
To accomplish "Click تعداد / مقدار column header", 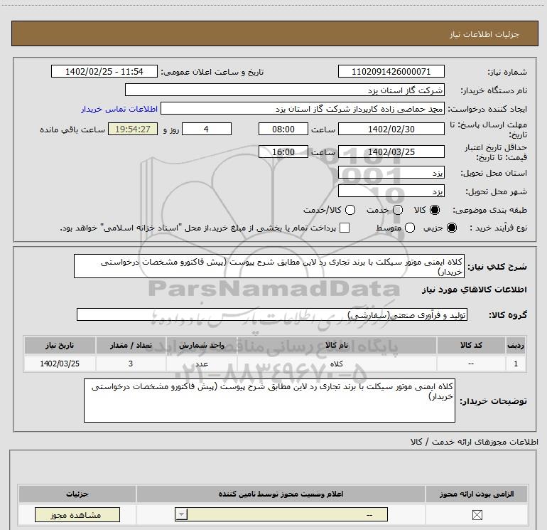I will (x=131, y=345).
